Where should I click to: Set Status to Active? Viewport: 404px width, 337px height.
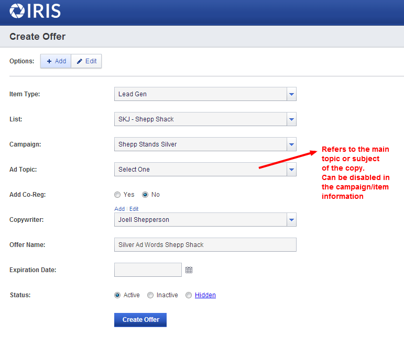pos(117,295)
